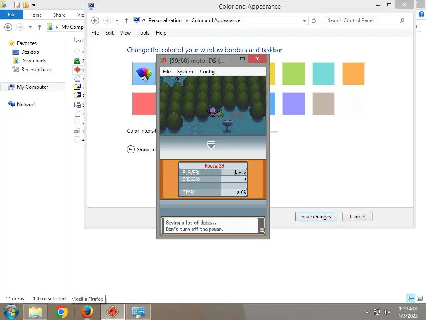Open melonDS Config menu
Screen dimensions: 426x320
pos(207,72)
